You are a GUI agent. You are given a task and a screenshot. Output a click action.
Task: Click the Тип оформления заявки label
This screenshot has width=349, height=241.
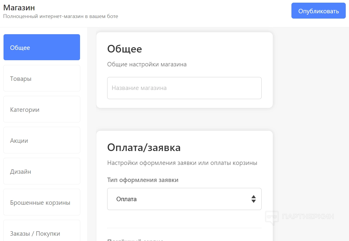coord(143,180)
